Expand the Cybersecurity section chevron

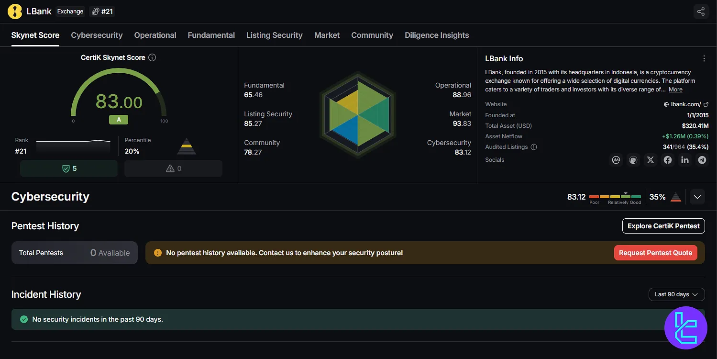697,197
